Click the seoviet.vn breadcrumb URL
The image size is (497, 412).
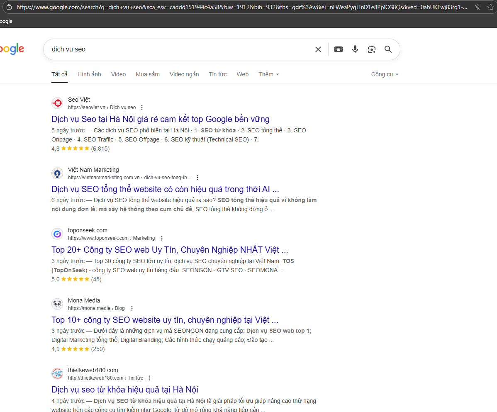click(102, 107)
